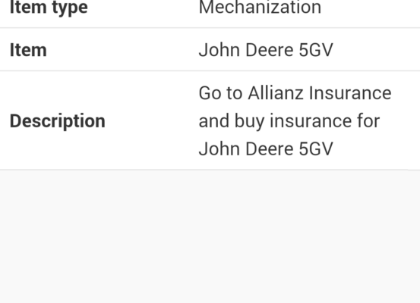Click "5GV" on the description's last line

(316, 148)
